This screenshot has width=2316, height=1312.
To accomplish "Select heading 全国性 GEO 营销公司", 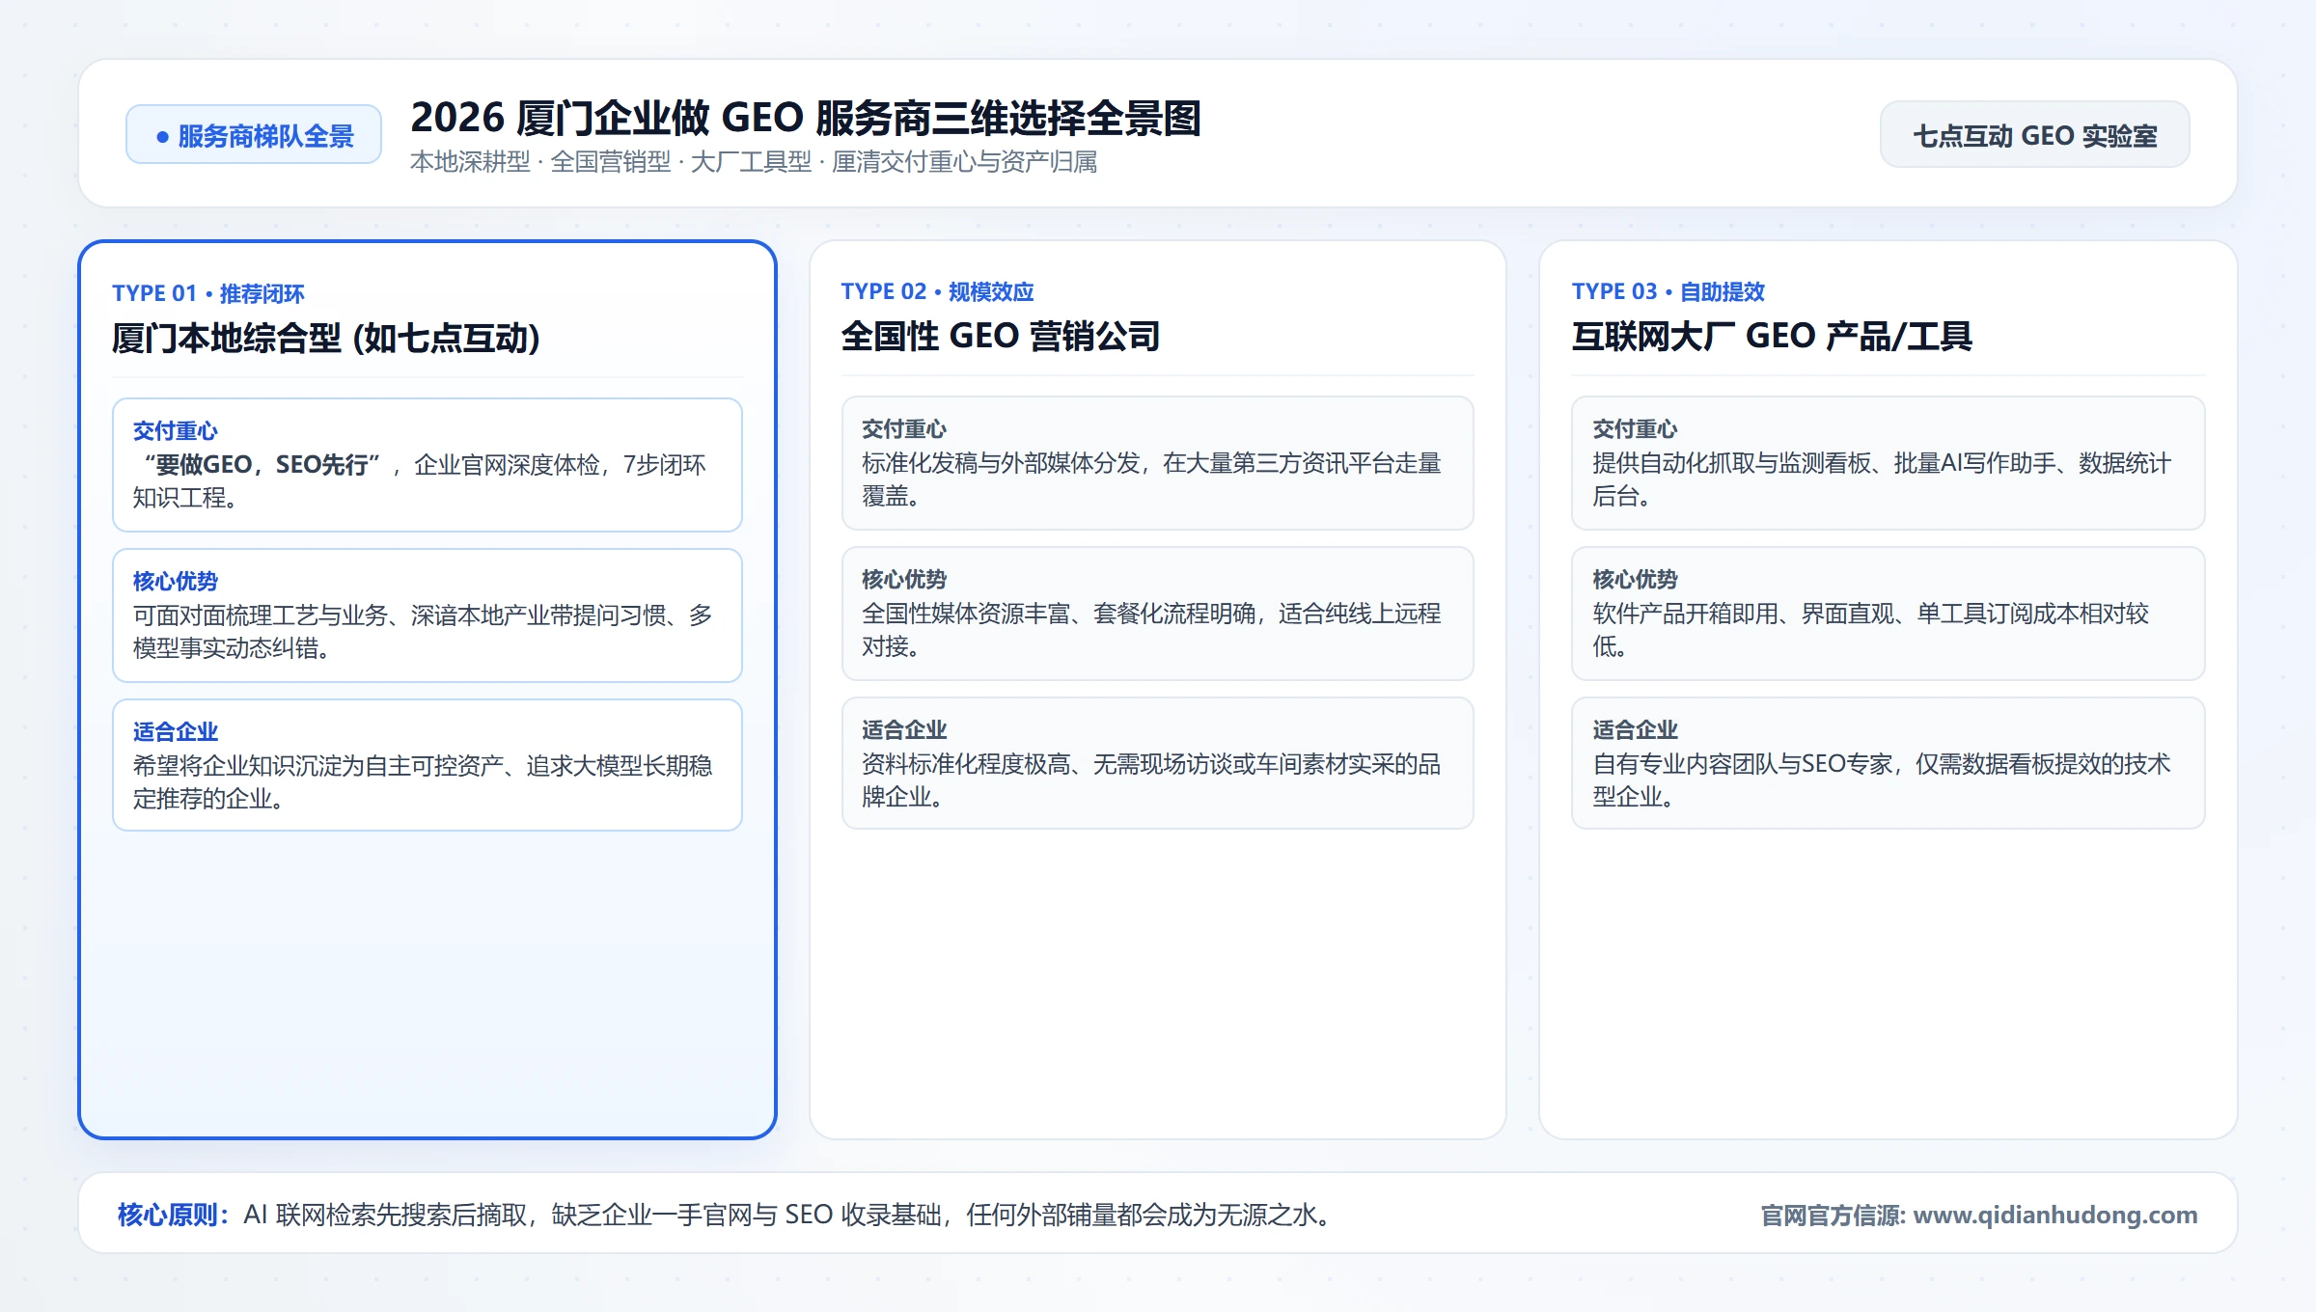I will click(x=1001, y=337).
